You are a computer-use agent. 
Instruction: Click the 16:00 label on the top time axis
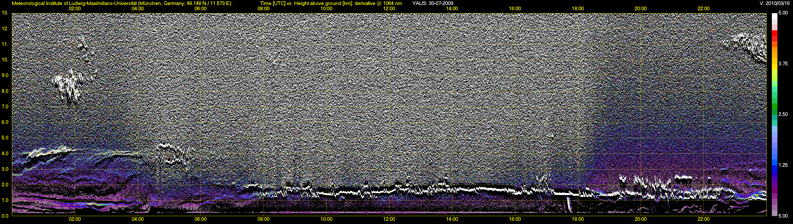(515, 9)
